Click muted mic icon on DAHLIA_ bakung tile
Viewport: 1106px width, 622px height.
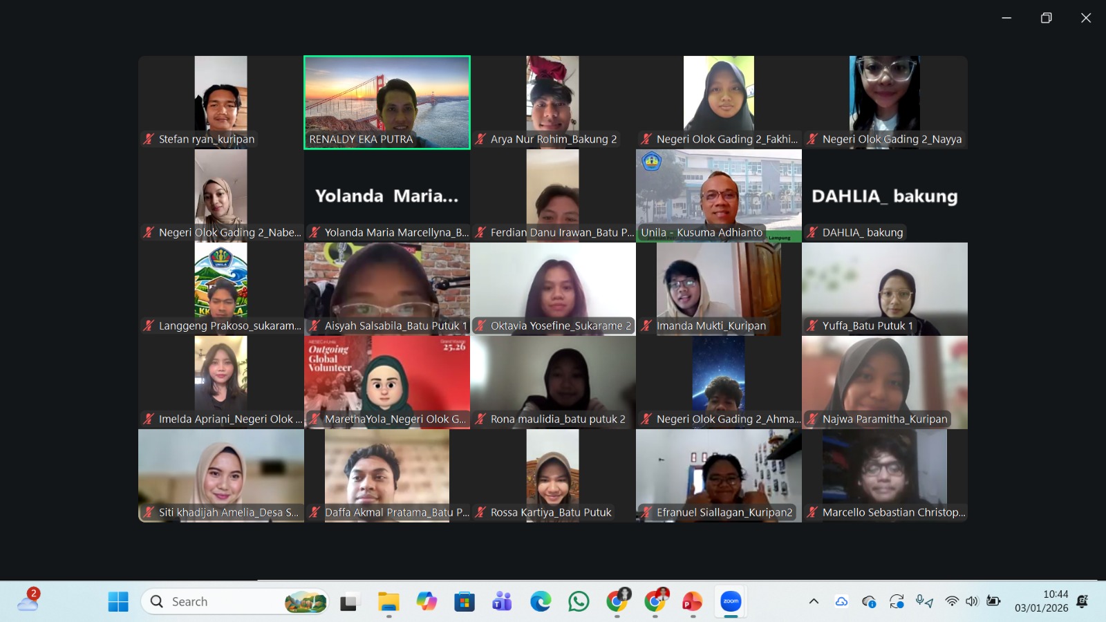812,232
